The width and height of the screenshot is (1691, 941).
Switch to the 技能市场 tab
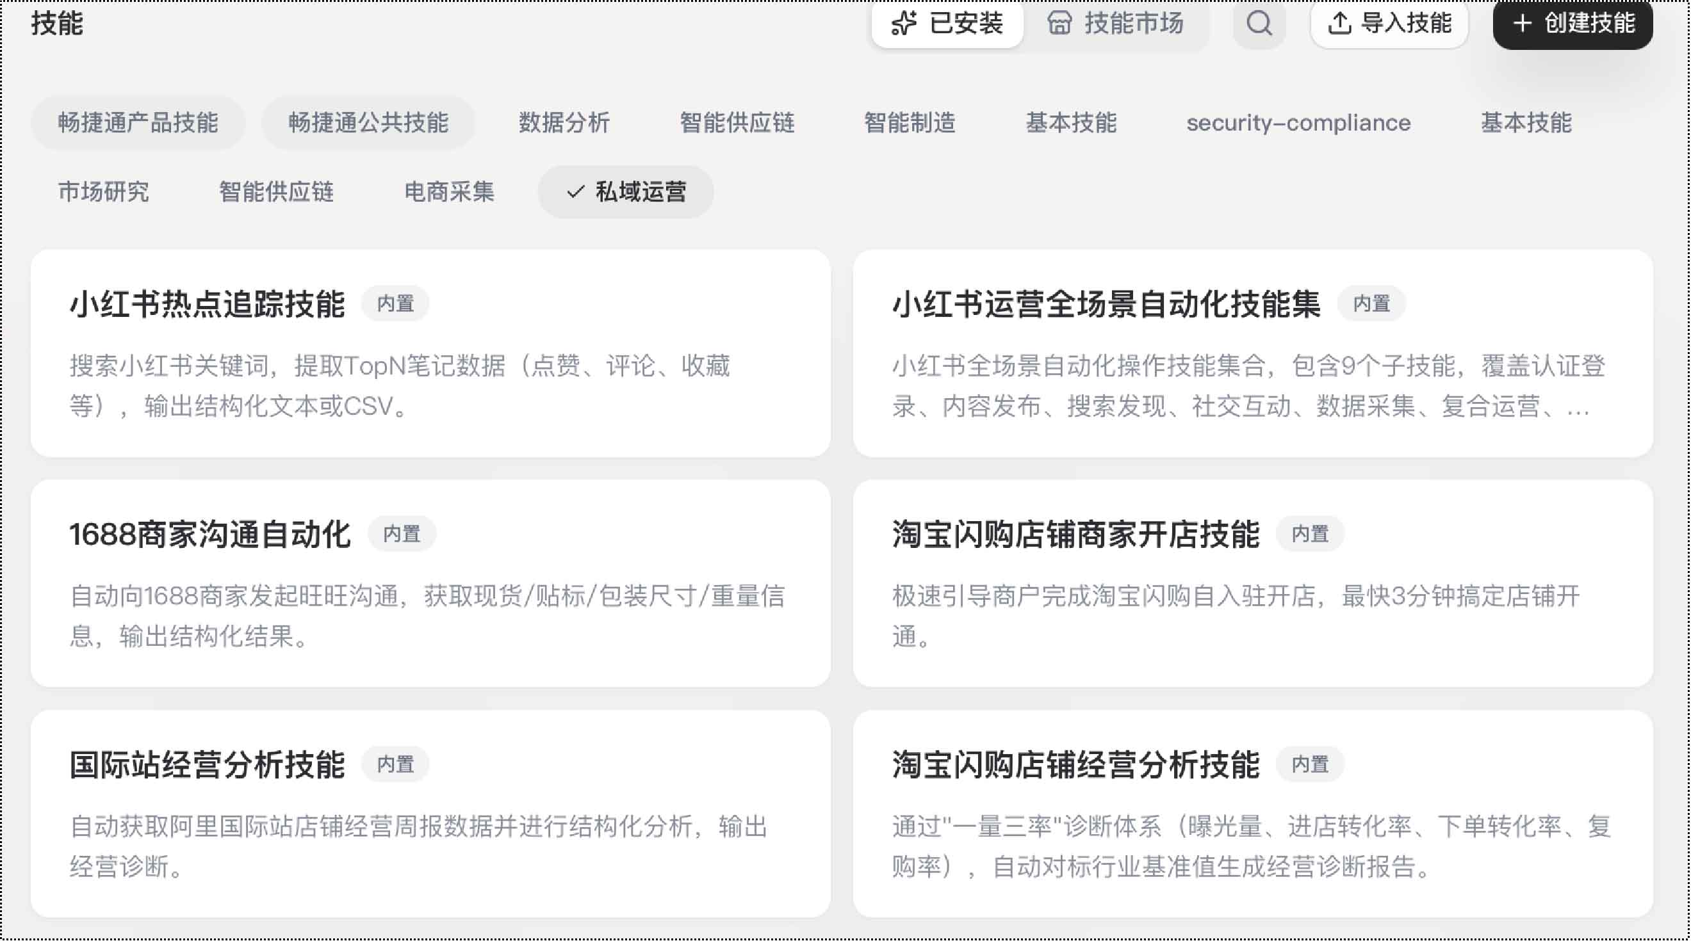(1115, 24)
